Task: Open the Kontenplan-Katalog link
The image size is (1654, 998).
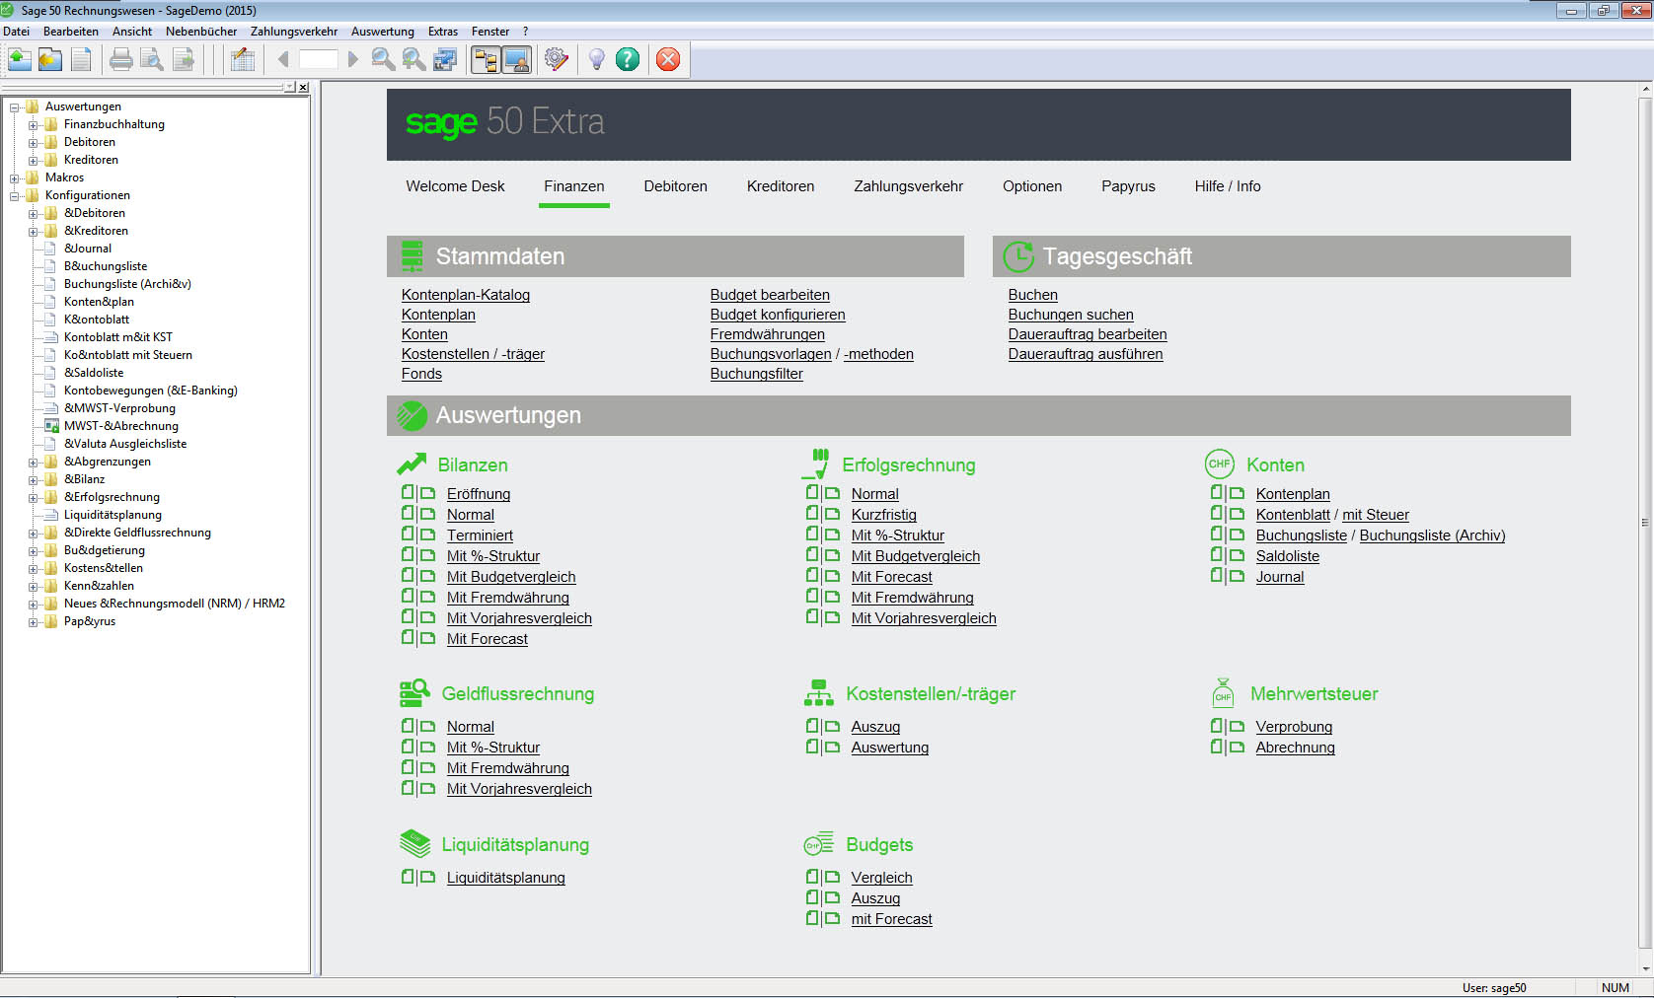Action: [466, 295]
